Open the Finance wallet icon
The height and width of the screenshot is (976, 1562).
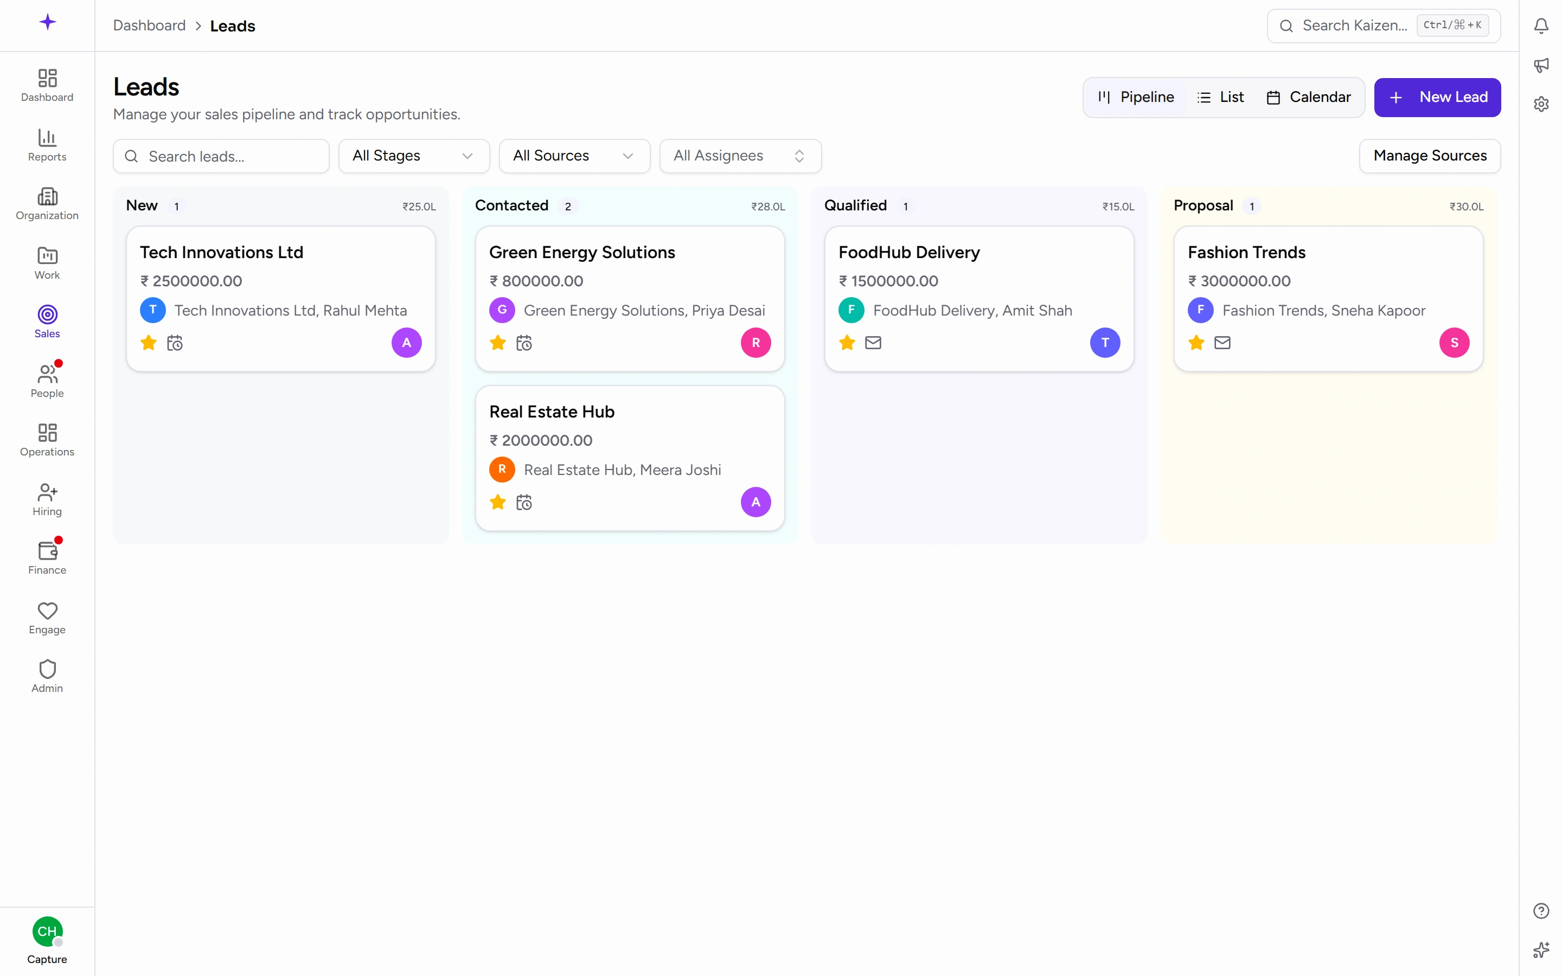47,550
